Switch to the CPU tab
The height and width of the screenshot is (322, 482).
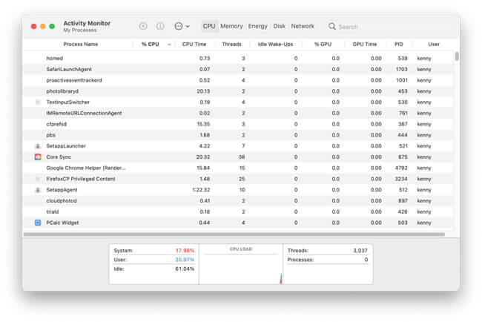209,26
